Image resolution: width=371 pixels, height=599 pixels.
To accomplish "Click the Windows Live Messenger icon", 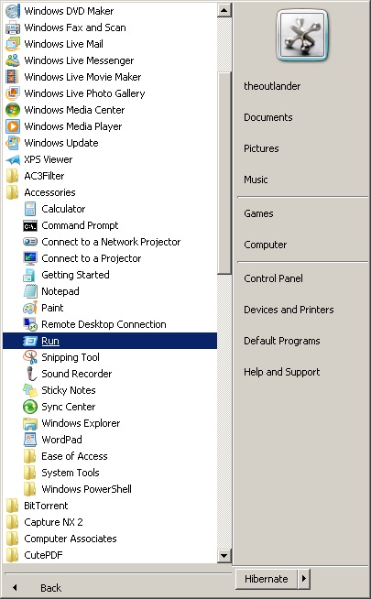I will coord(13,60).
